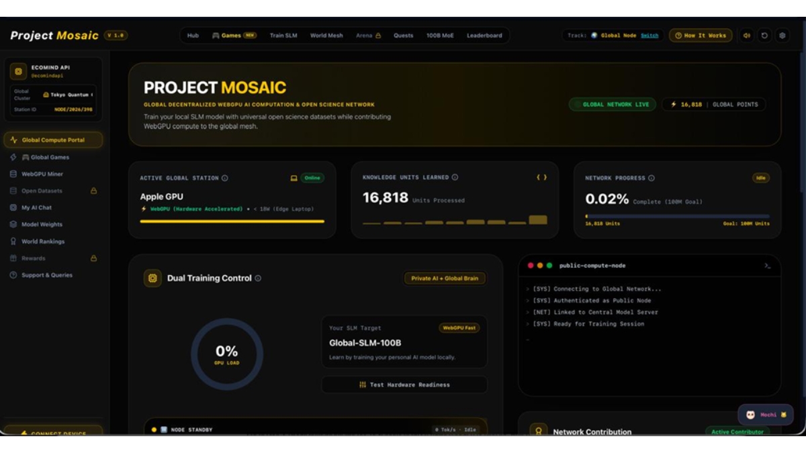Switch to the 100B MoE tab
Viewport: 806px width, 453px height.
pyautogui.click(x=440, y=36)
